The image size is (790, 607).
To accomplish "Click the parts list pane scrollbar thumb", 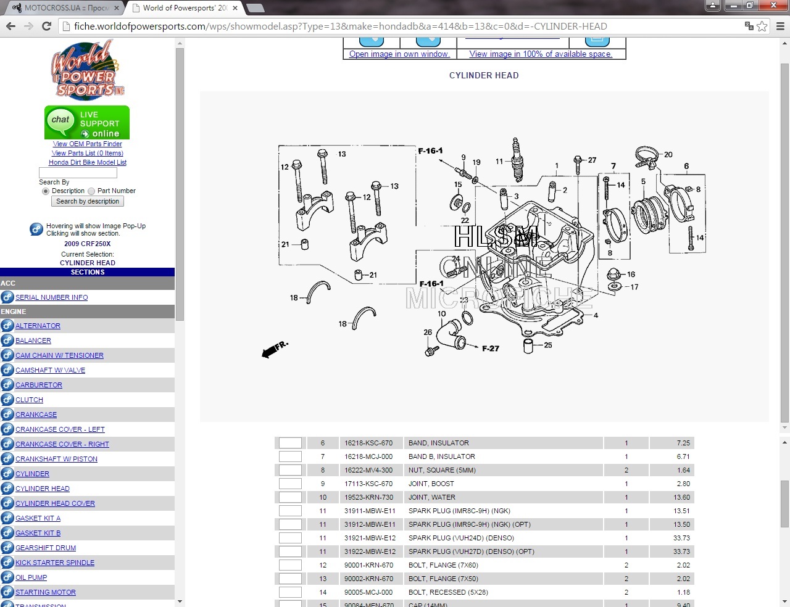I will 784,504.
